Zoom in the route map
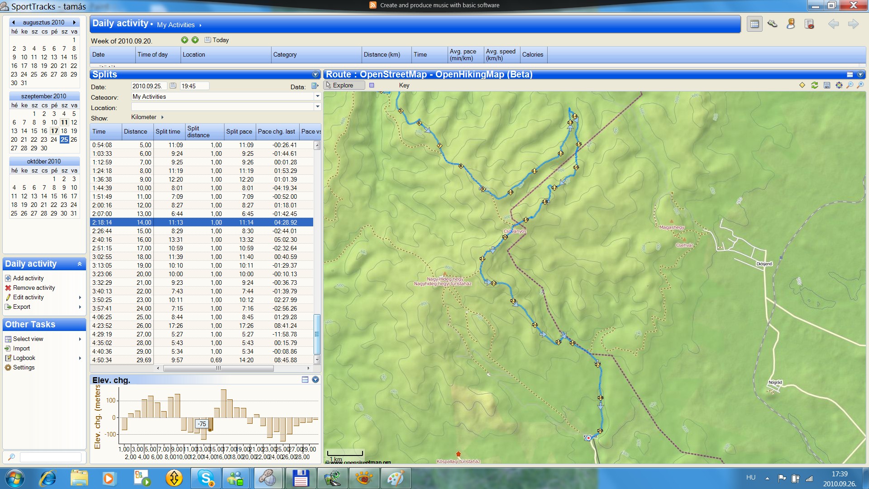Image resolution: width=869 pixels, height=489 pixels. pyautogui.click(x=860, y=85)
